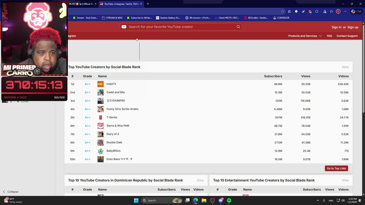Open Client #6576 IRLT bookmark
The width and height of the screenshot is (365, 205).
pos(227,18)
